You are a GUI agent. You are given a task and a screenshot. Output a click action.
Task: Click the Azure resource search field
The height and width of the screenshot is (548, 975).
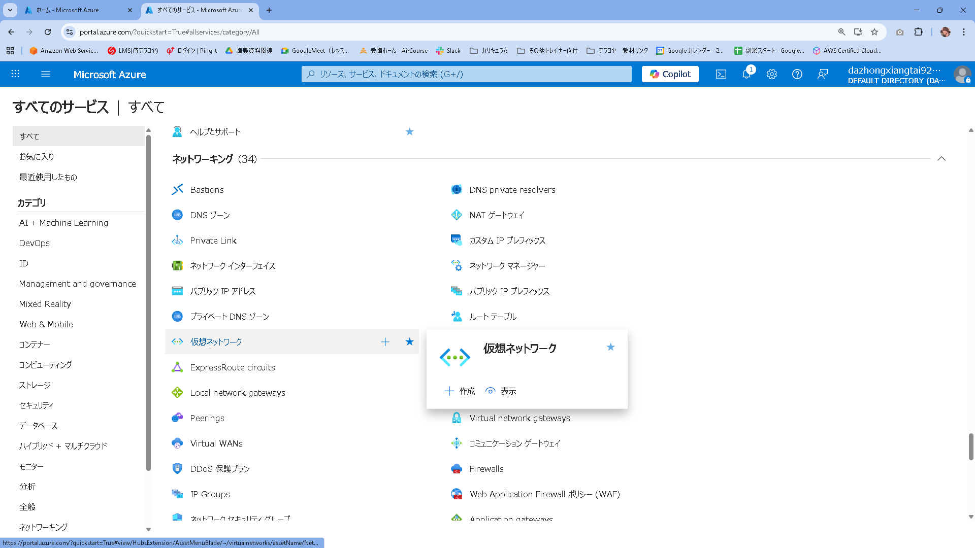point(466,75)
